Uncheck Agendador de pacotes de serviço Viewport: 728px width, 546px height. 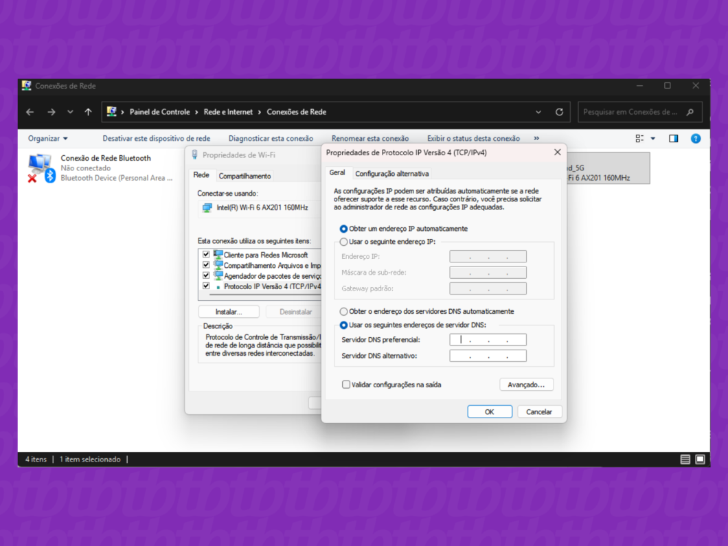(x=206, y=276)
